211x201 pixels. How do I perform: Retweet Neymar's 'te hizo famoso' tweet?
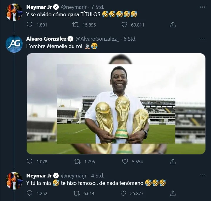pos(76,193)
